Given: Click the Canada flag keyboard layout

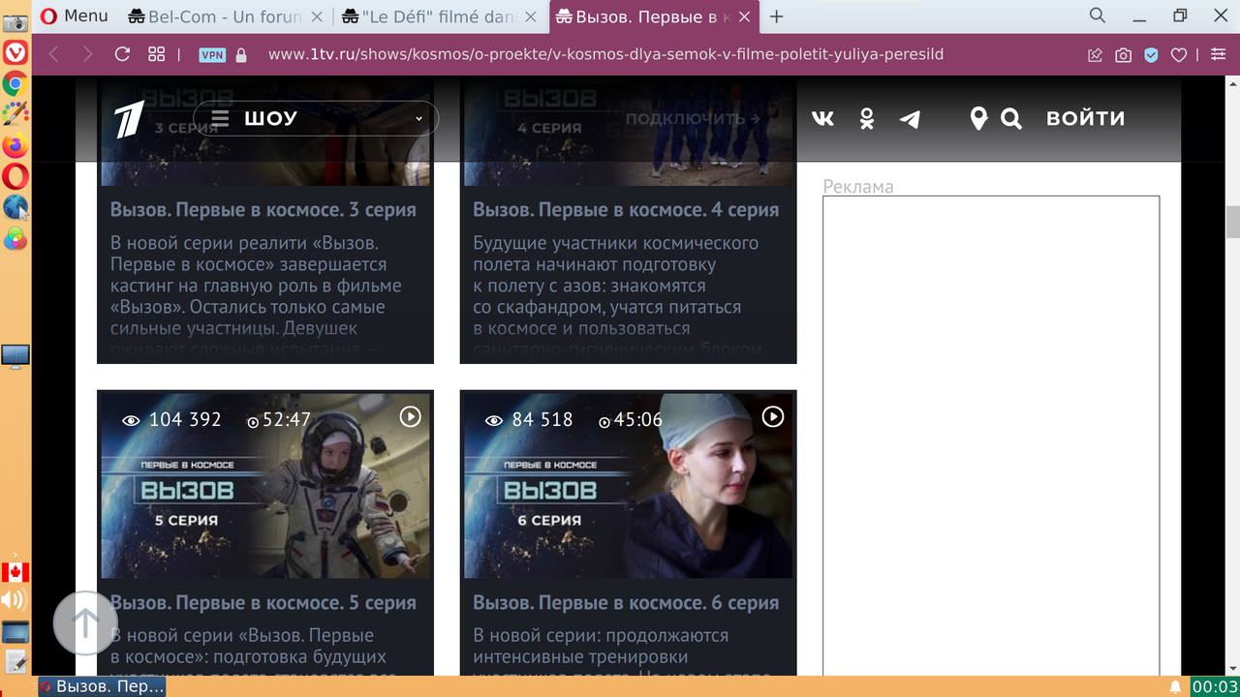Looking at the screenshot, I should click(x=15, y=571).
